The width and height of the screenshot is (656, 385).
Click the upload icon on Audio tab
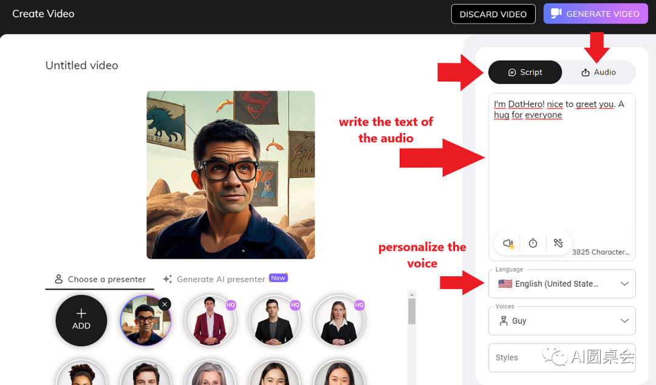pyautogui.click(x=586, y=72)
